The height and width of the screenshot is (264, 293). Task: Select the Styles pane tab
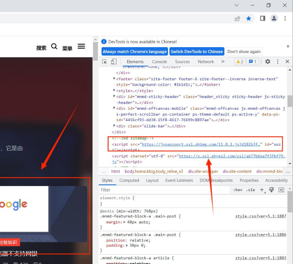pos(107,180)
